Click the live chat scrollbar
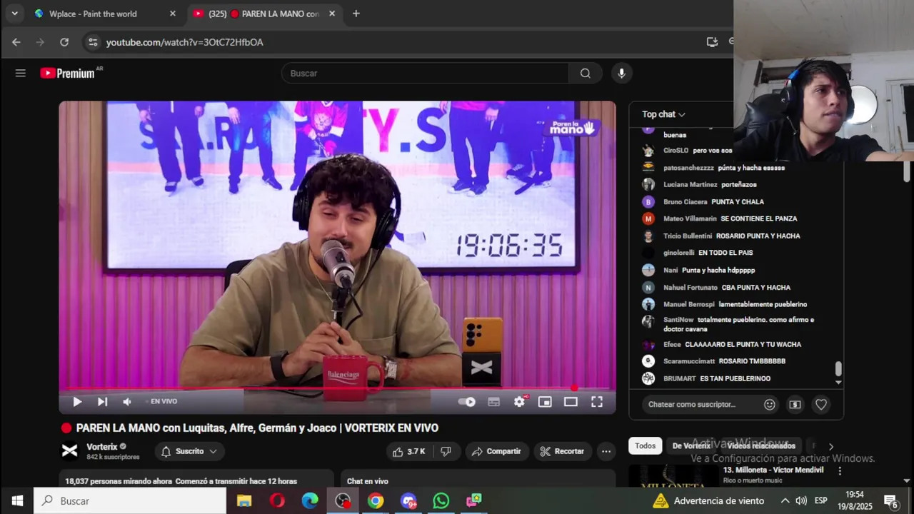 (838, 368)
